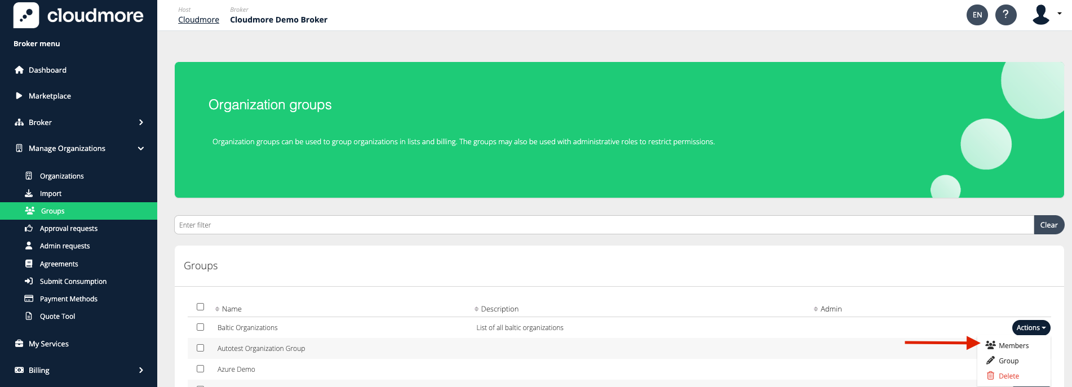Open the Actions dropdown for Baltic Organizations
This screenshot has width=1072, height=387.
[1030, 327]
